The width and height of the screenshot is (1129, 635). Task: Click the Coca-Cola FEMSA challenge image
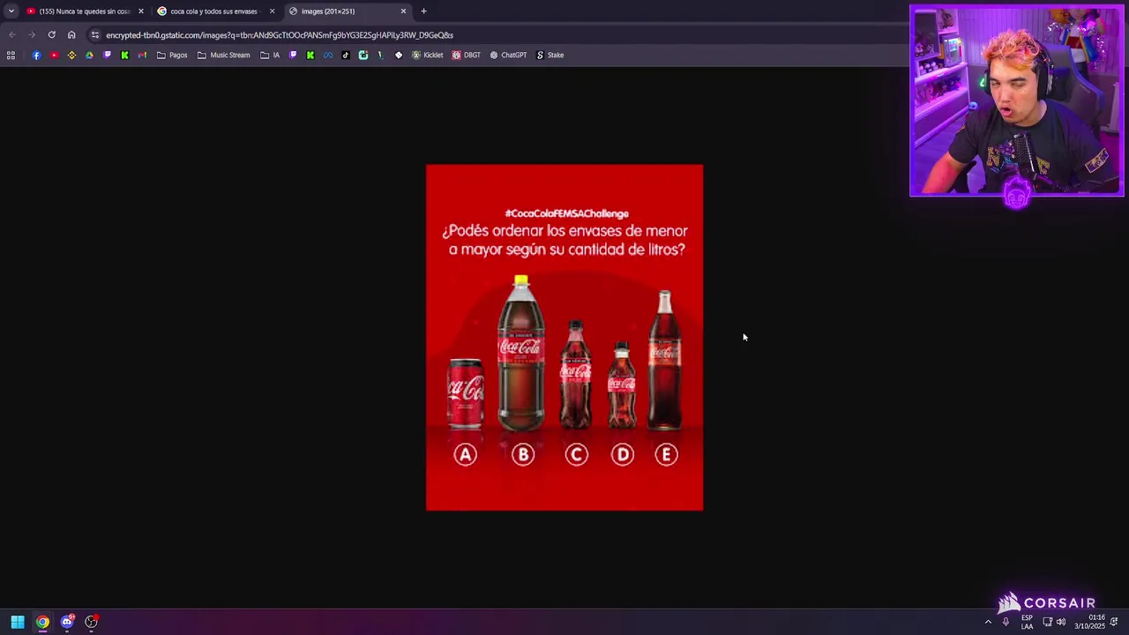564,337
